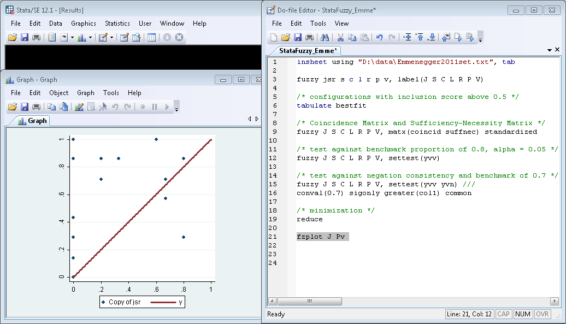The height and width of the screenshot is (324, 566).
Task: Open the Statistics menu in Stata
Action: (117, 23)
